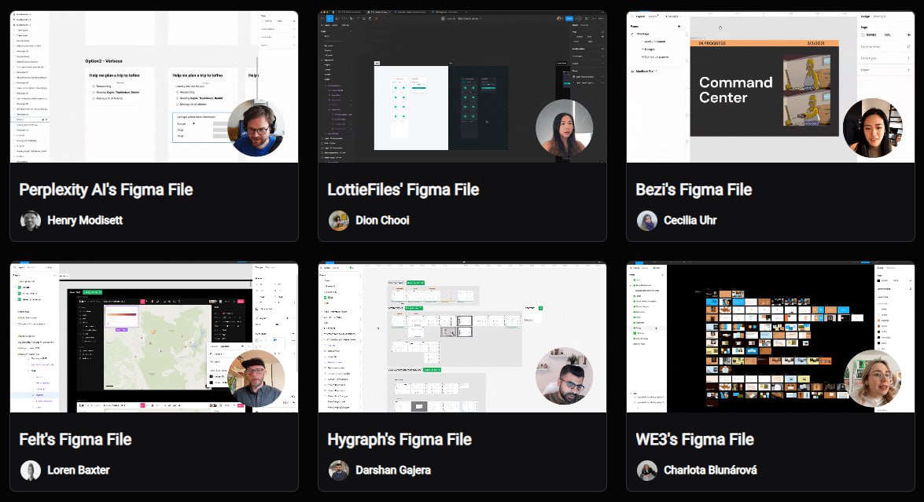Click the presenter webcam bubble on WE3 card

873,378
